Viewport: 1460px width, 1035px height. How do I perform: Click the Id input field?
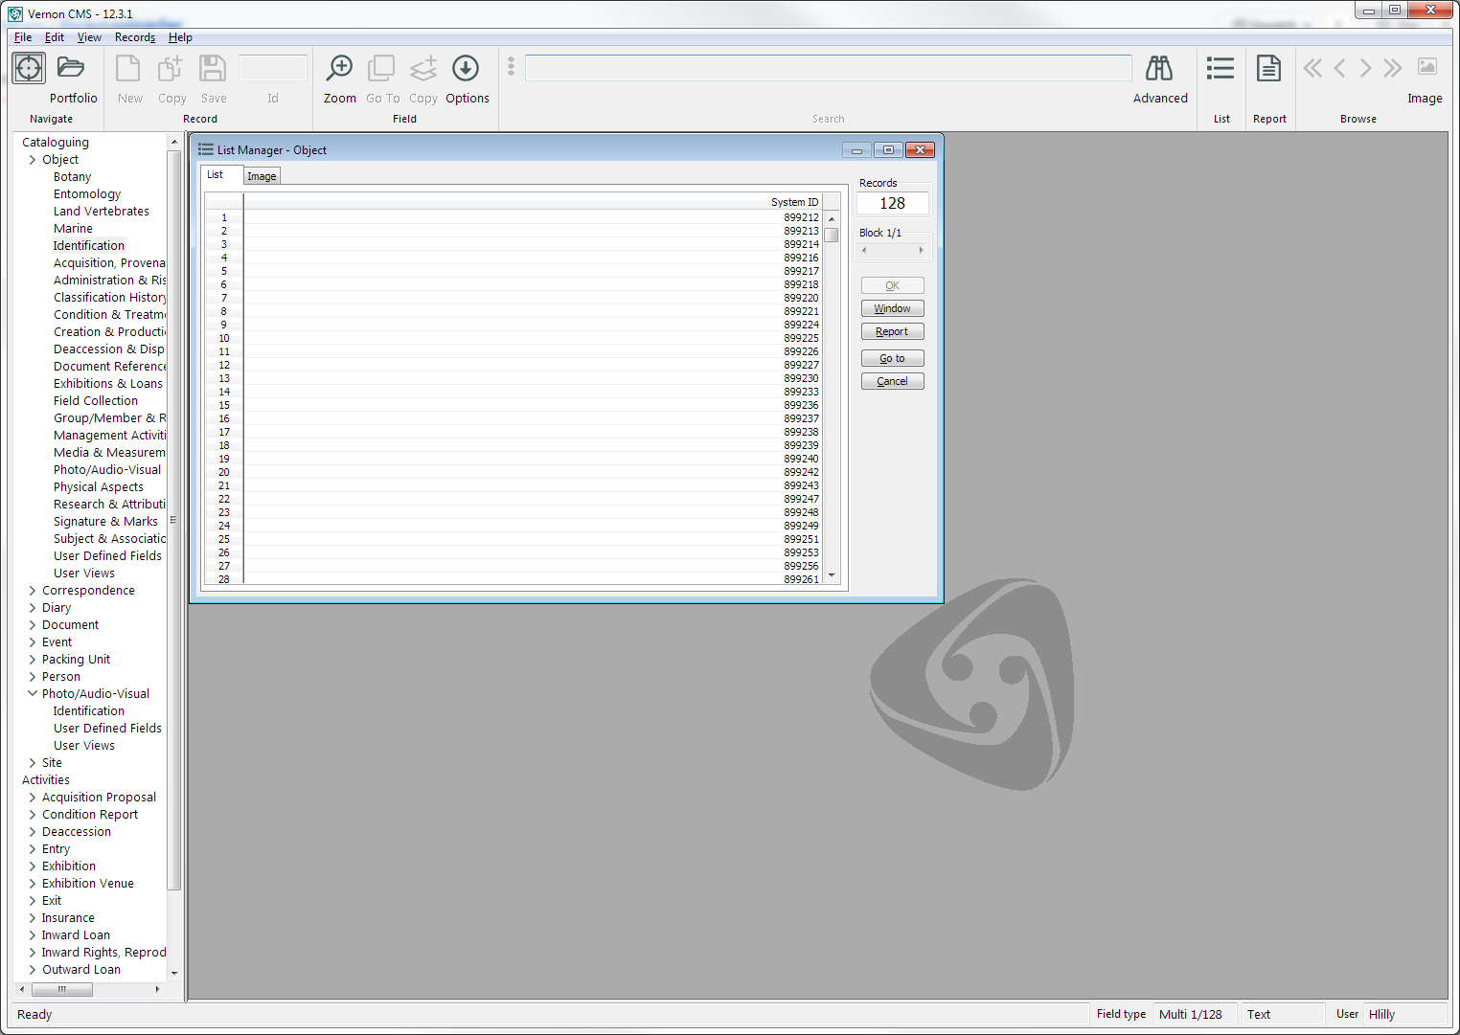coord(273,68)
